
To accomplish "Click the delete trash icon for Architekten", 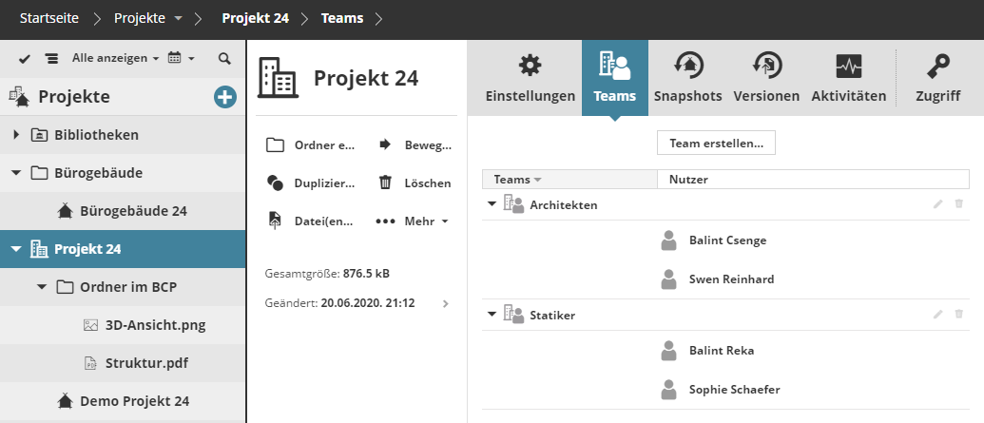I will pyautogui.click(x=958, y=204).
